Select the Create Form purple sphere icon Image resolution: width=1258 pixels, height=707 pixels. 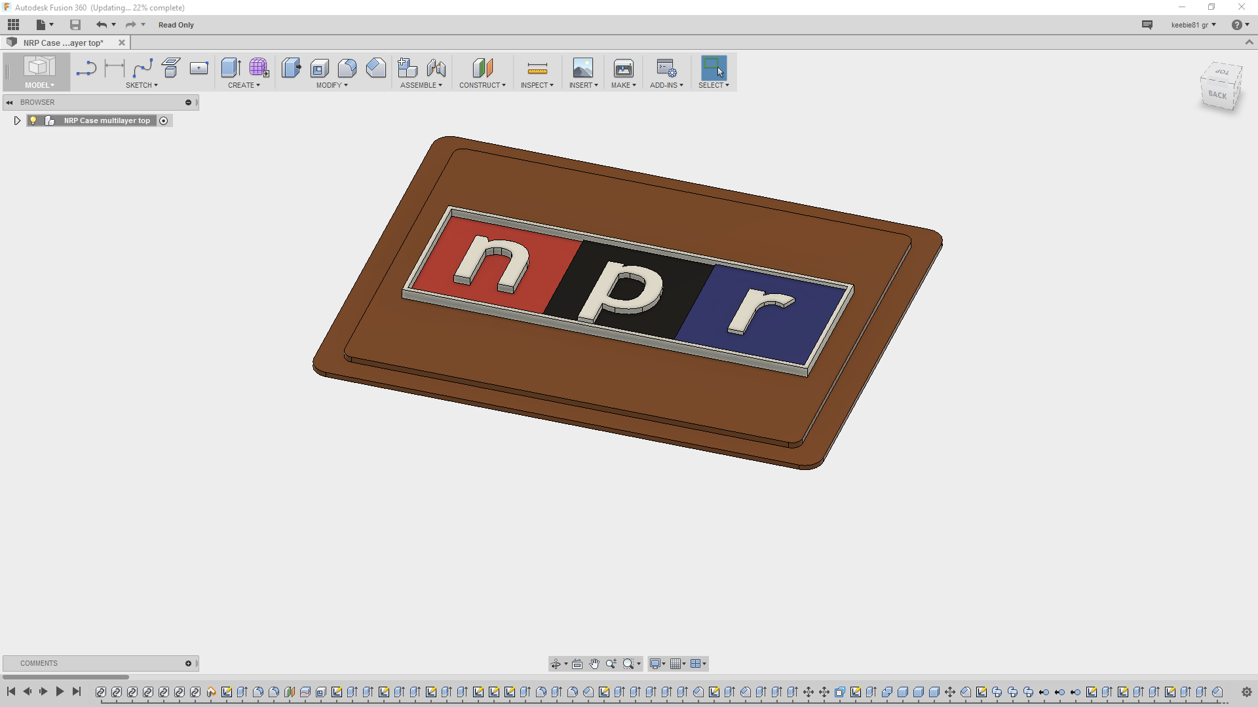point(259,67)
